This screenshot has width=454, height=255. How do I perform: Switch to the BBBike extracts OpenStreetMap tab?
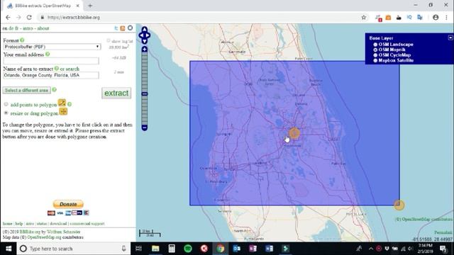(x=43, y=6)
